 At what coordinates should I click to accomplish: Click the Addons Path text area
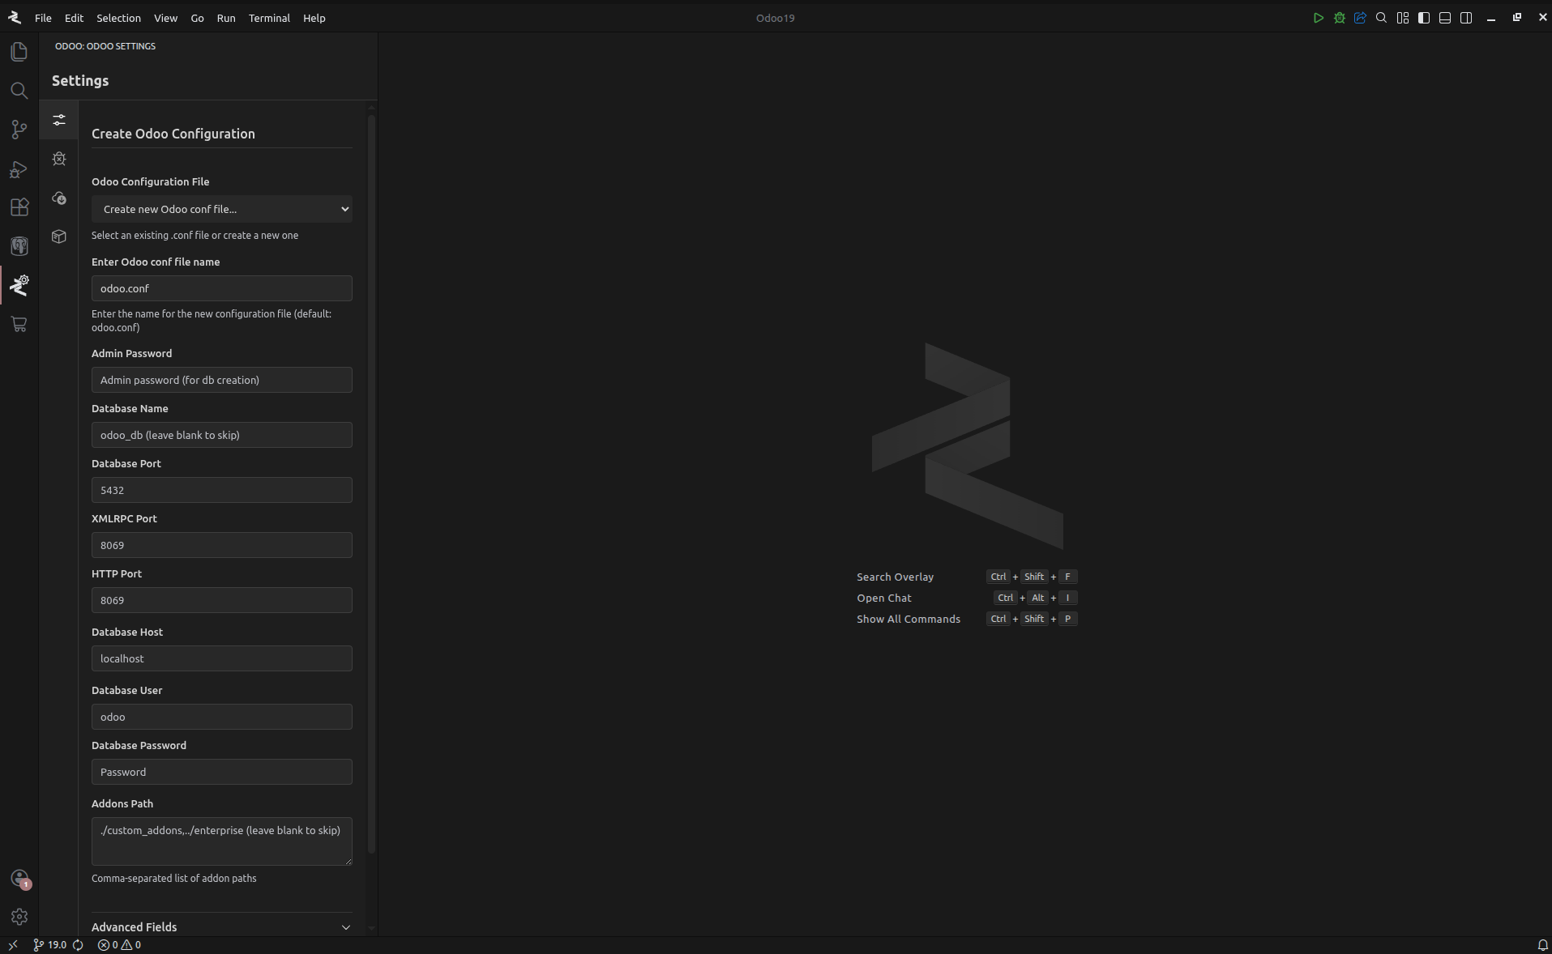click(x=222, y=841)
